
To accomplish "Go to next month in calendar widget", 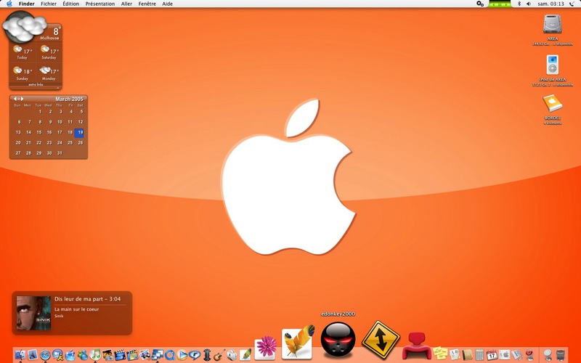I will [x=23, y=99].
